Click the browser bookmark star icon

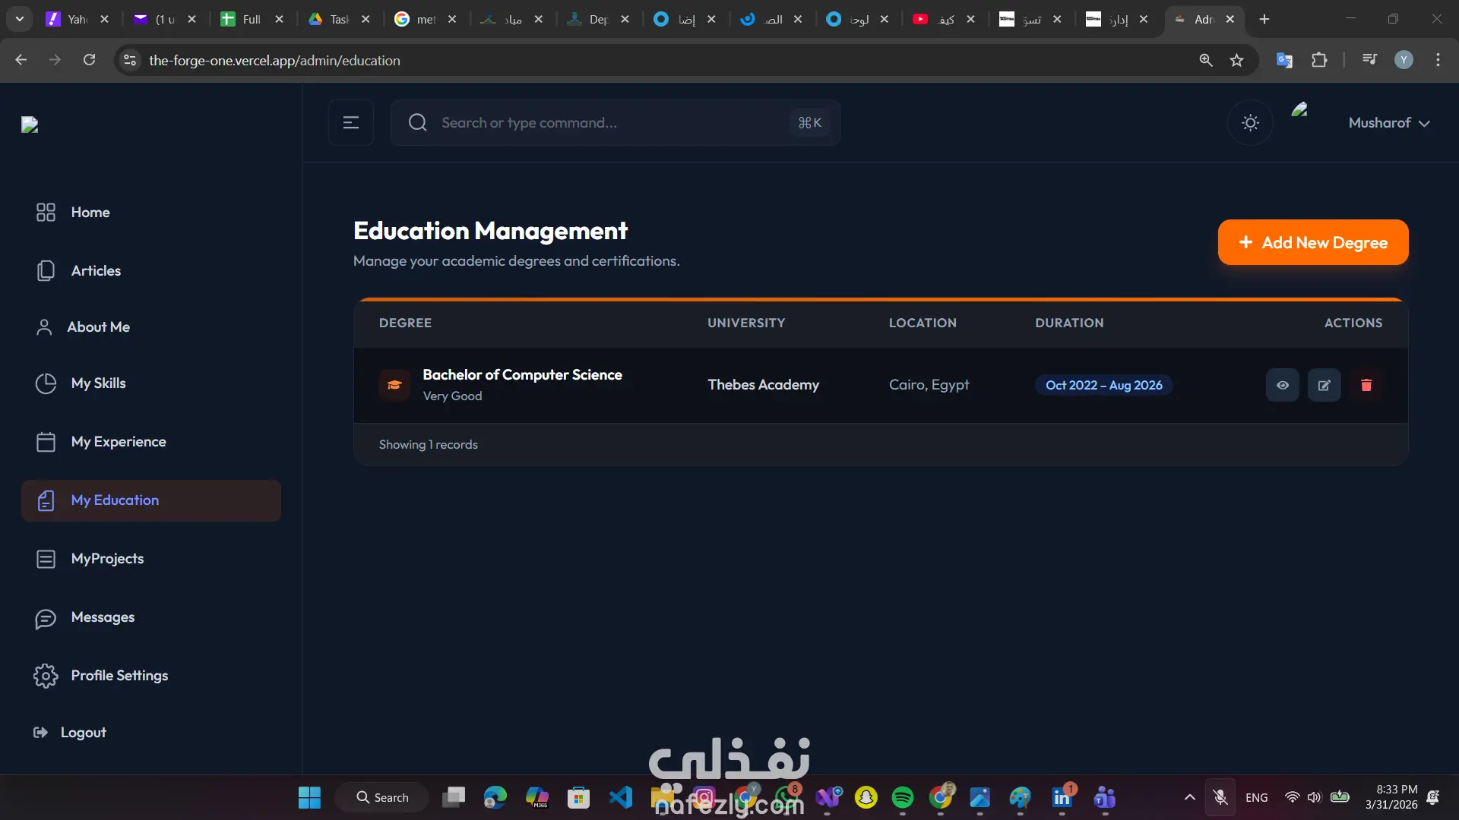pos(1236,60)
